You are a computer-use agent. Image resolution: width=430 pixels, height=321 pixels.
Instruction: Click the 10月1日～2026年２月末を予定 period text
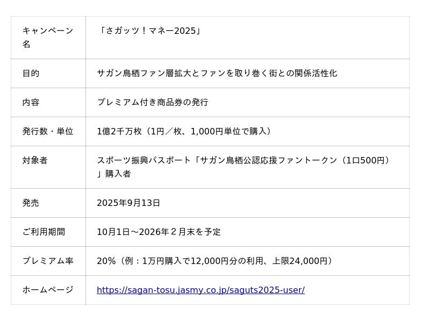(159, 232)
